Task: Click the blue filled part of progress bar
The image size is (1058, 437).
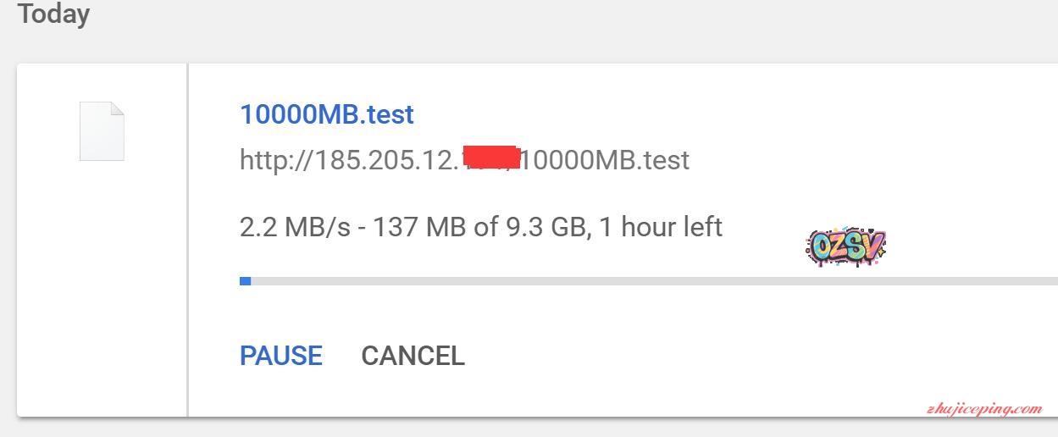Action: tap(246, 281)
